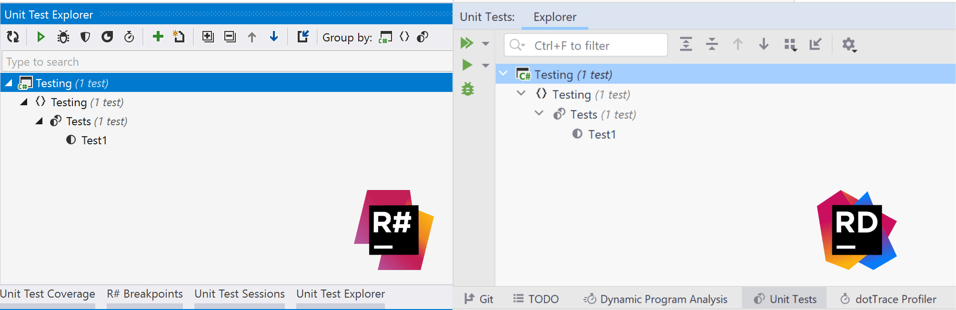This screenshot has height=310, width=956.
Task: Open the Git tool window button
Action: [x=479, y=299]
